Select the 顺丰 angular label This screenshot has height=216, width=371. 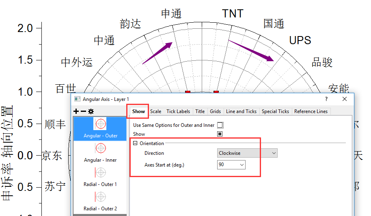[x=55, y=124]
